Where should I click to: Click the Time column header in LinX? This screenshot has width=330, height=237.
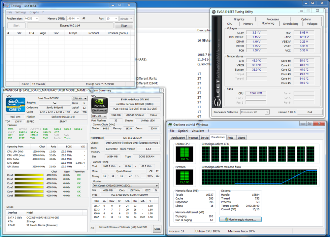pyautogui.click(x=56, y=33)
